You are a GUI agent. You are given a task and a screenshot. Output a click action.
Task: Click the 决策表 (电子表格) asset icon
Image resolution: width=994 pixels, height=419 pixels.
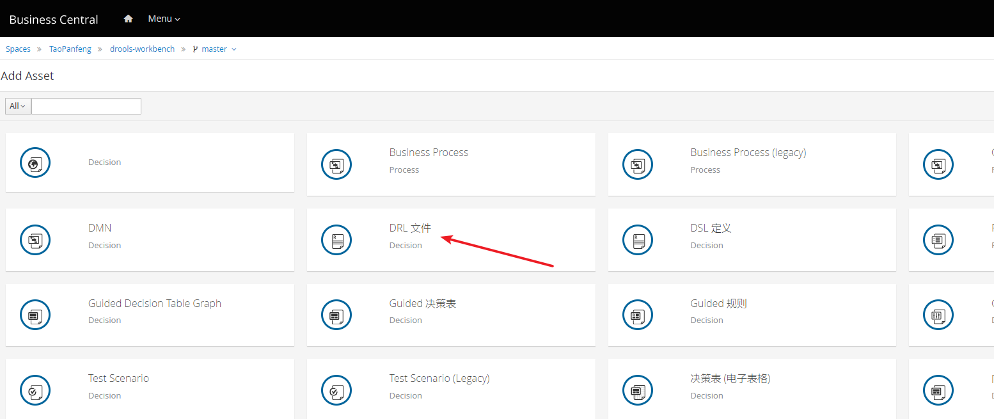(x=638, y=390)
